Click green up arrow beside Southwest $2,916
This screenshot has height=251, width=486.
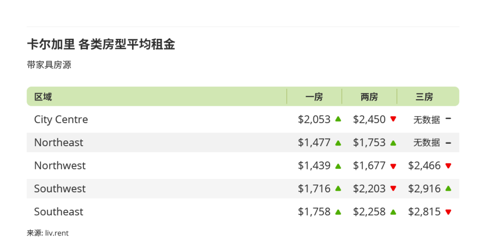pyautogui.click(x=448, y=188)
